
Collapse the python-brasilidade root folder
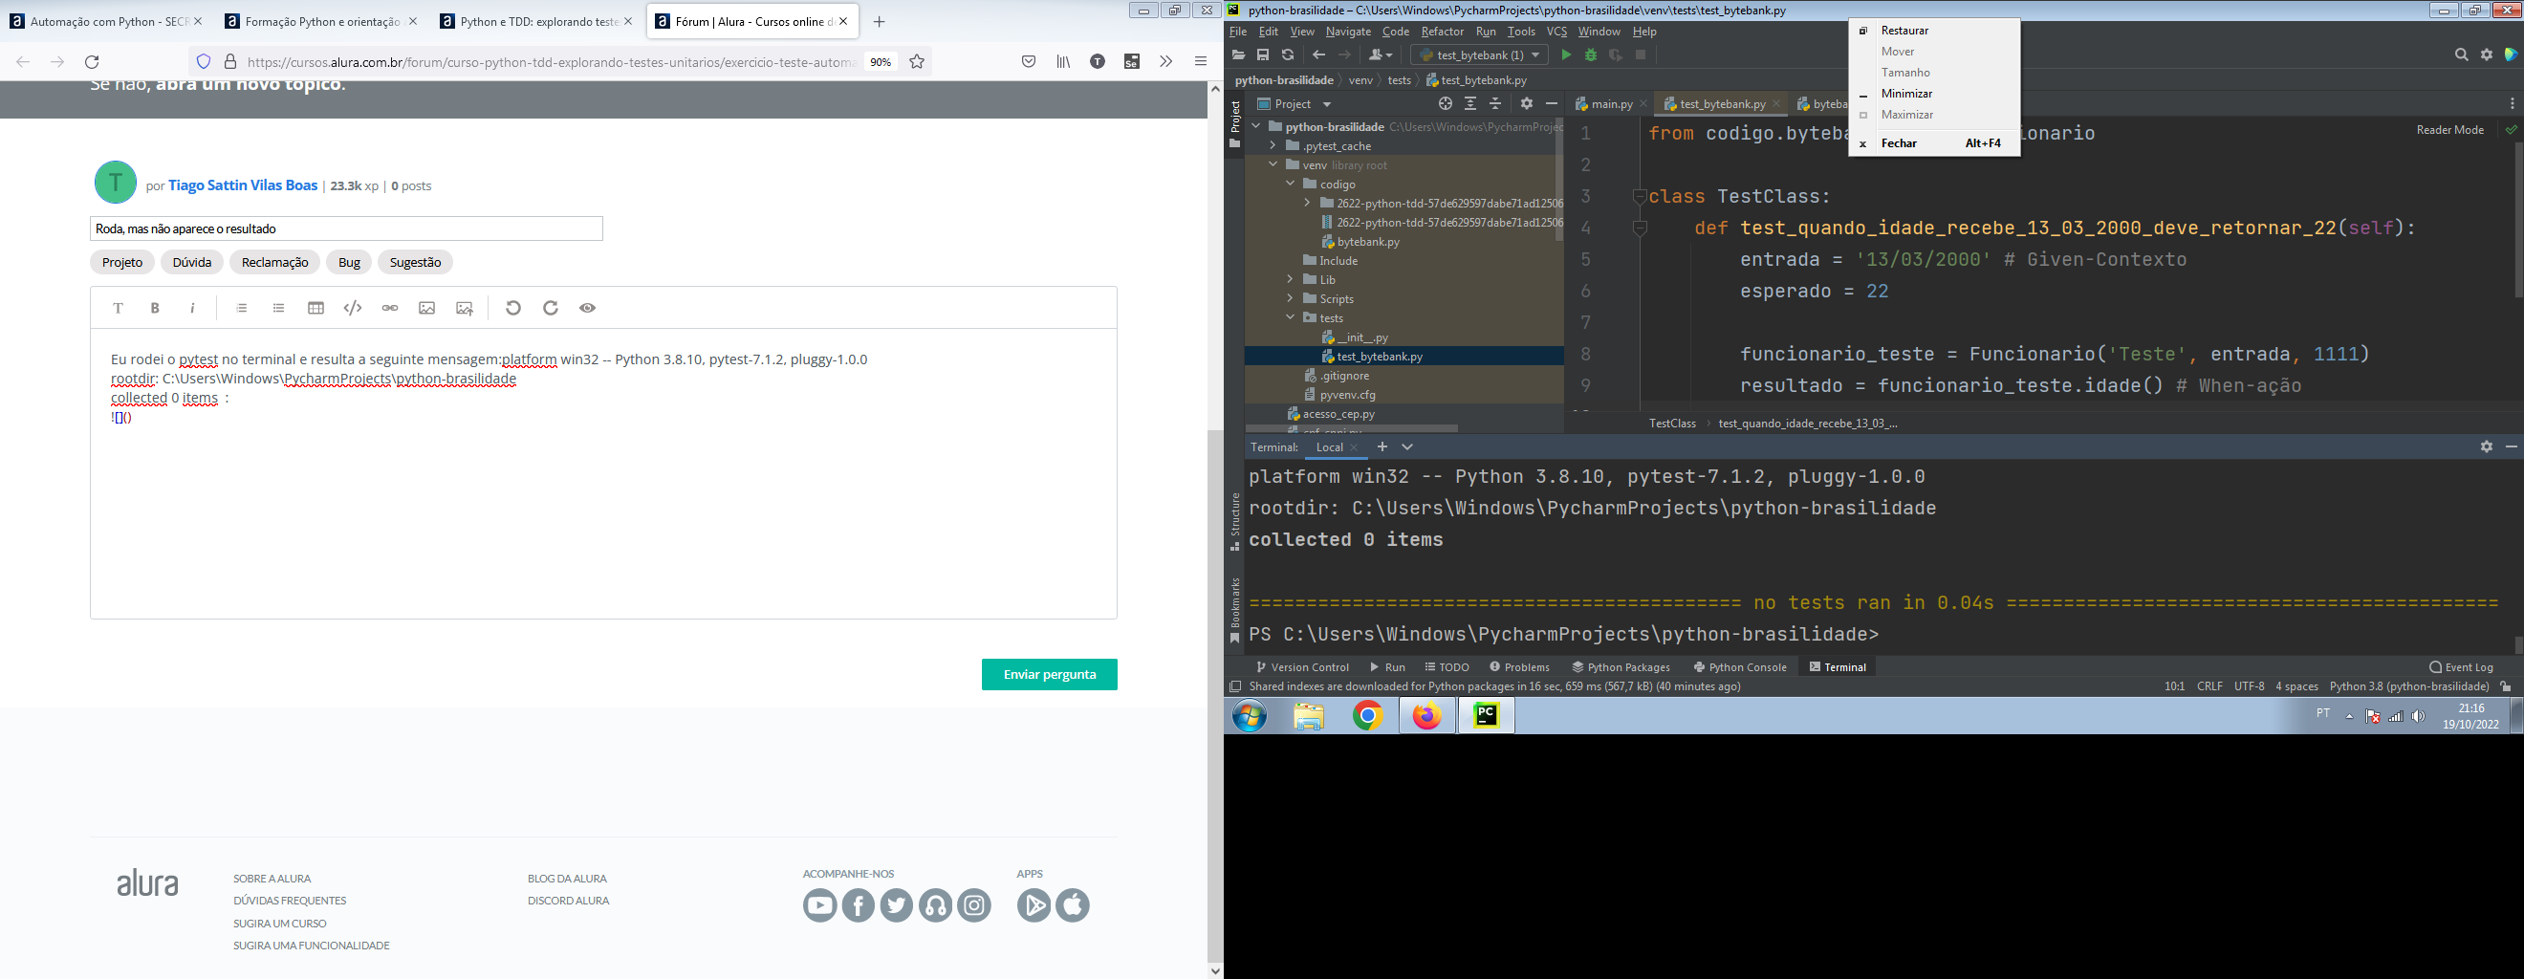click(x=1256, y=126)
